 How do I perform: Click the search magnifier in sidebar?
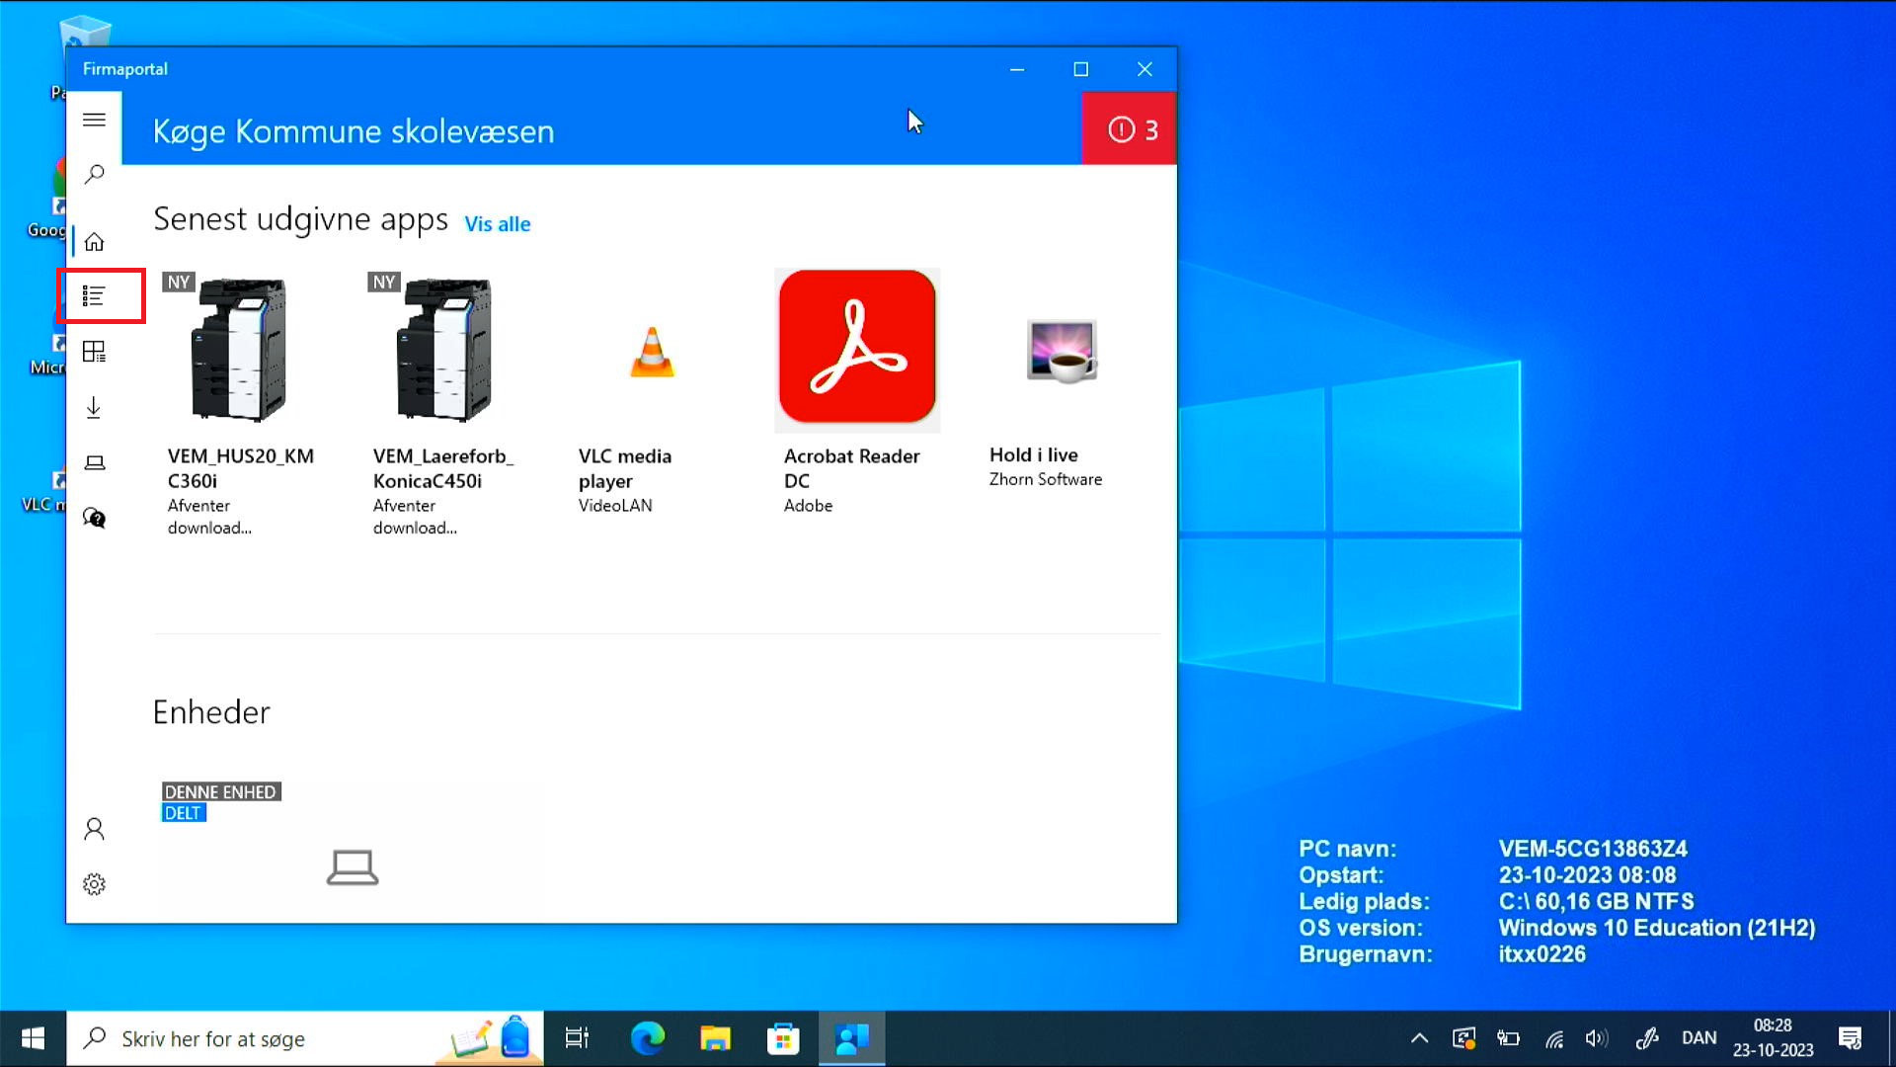(94, 175)
